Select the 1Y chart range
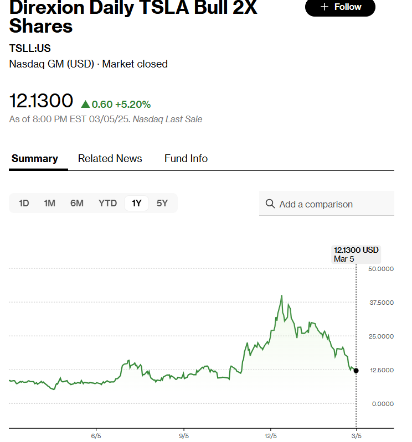This screenshot has width=412, height=442. [136, 203]
